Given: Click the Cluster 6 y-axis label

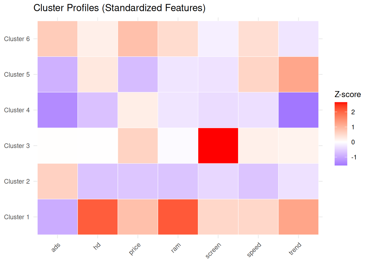Looking at the screenshot, I should [17, 39].
